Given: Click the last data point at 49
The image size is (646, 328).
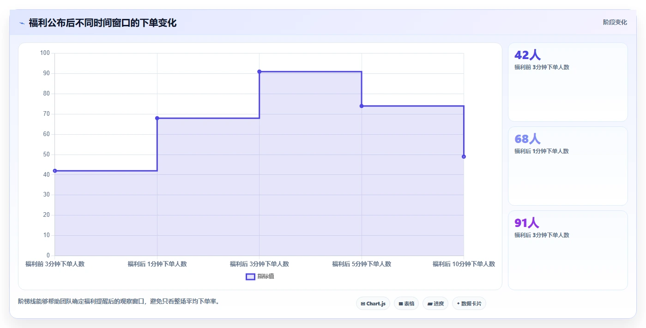Looking at the screenshot, I should click(x=464, y=156).
